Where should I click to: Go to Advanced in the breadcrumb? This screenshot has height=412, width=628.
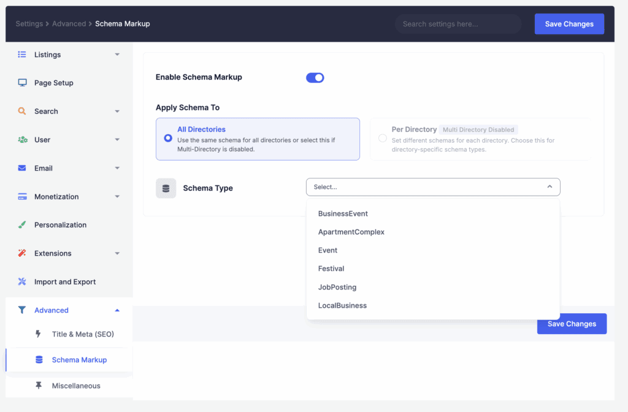(69, 24)
